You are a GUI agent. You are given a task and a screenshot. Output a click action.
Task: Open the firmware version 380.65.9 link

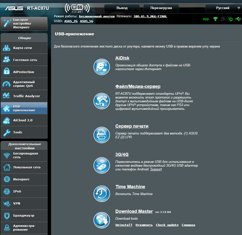tap(150, 16)
